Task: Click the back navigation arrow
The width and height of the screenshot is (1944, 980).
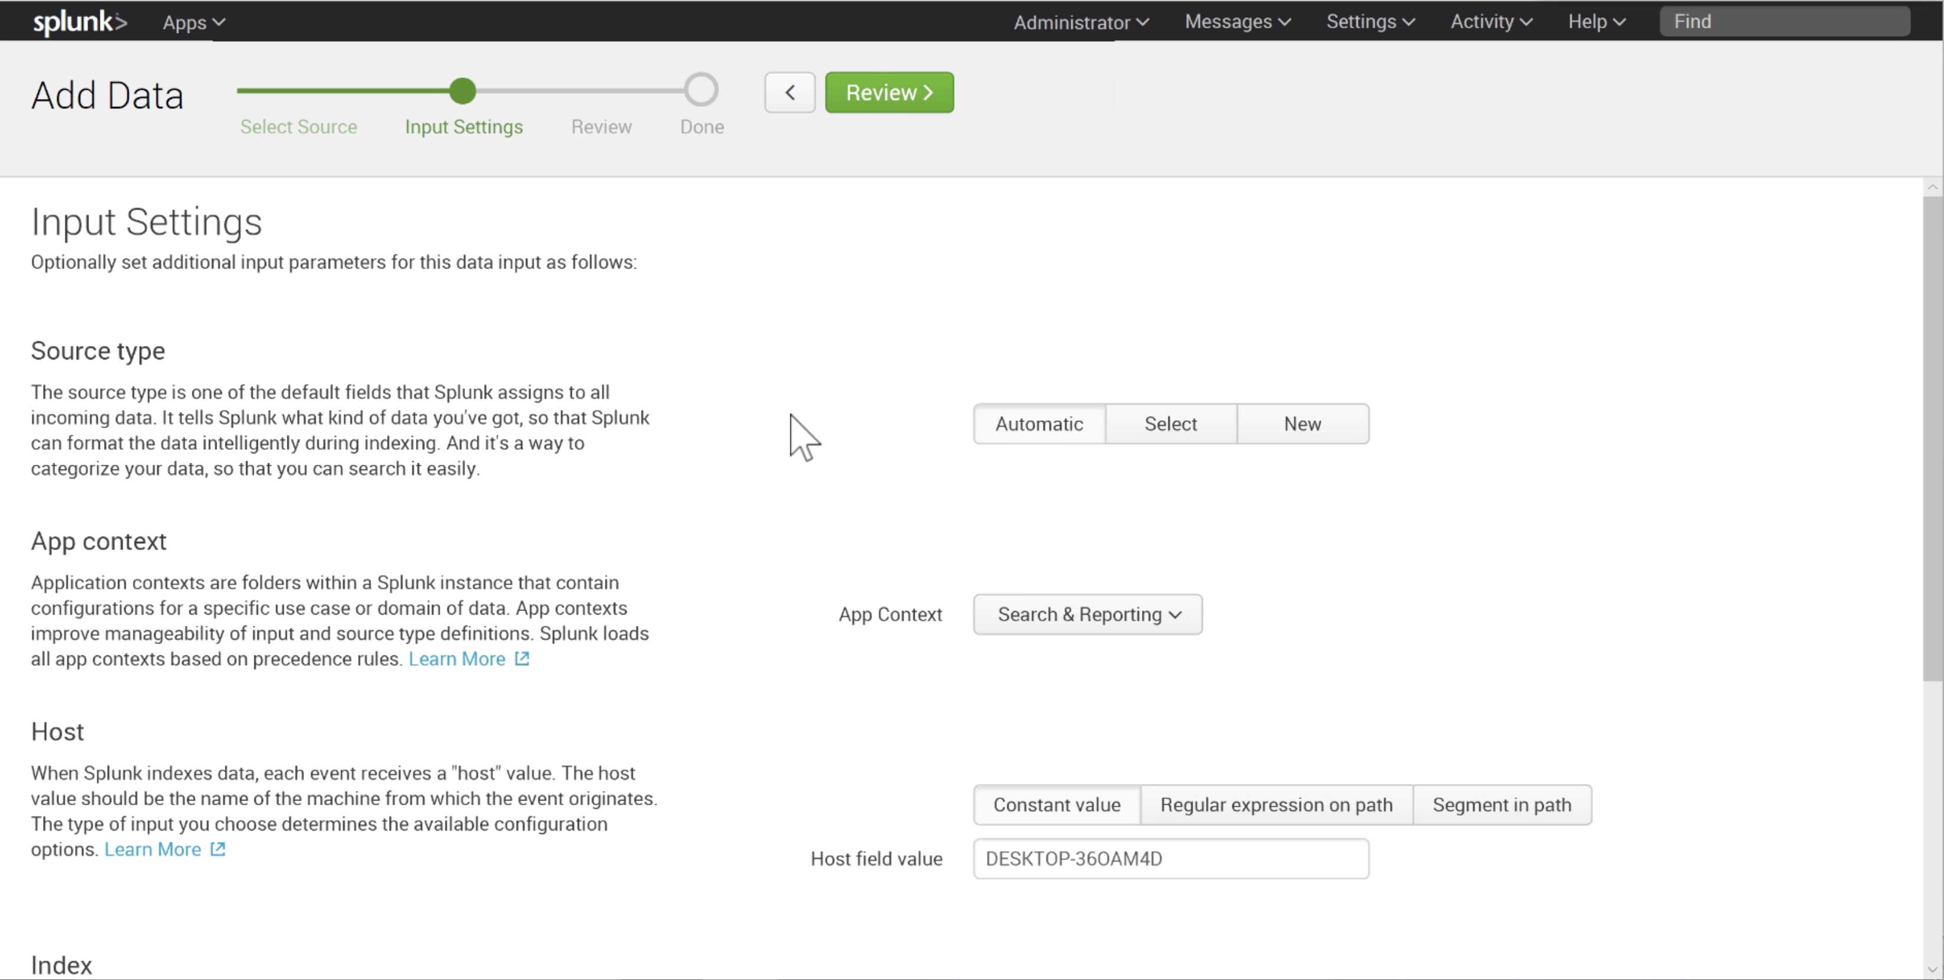Action: [x=790, y=93]
